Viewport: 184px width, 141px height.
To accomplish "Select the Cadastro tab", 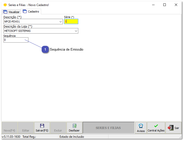I will tap(31, 12).
